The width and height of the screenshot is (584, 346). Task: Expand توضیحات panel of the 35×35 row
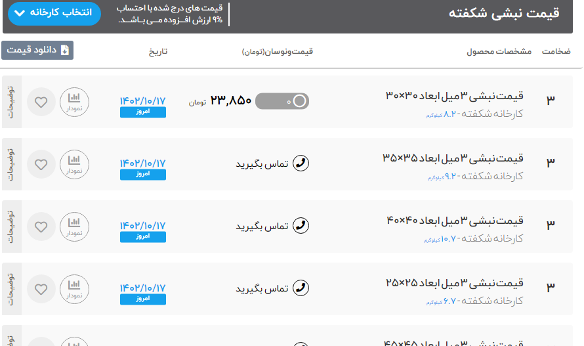[11, 164]
